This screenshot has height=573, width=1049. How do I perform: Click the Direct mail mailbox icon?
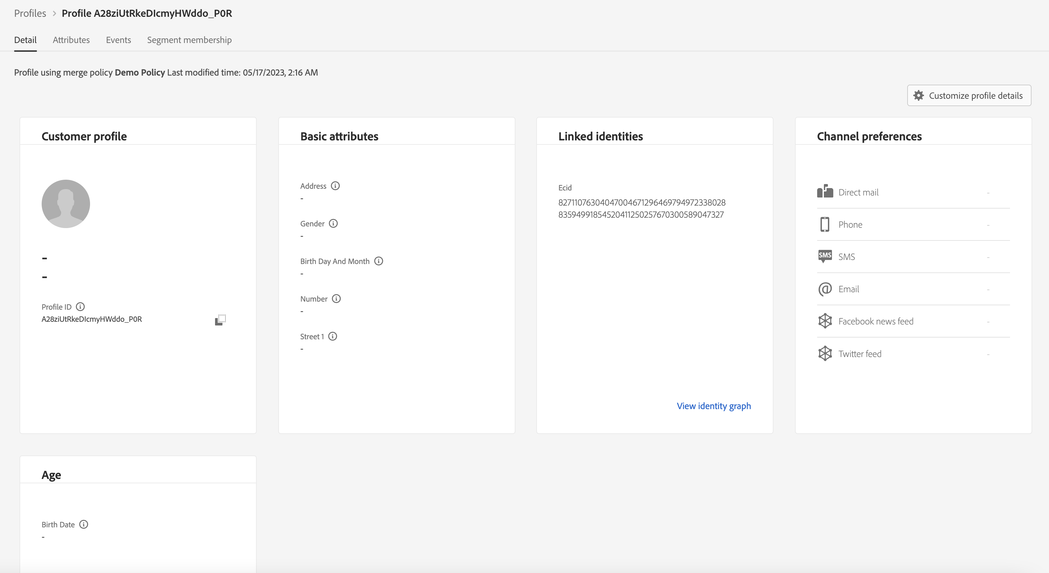[825, 191]
